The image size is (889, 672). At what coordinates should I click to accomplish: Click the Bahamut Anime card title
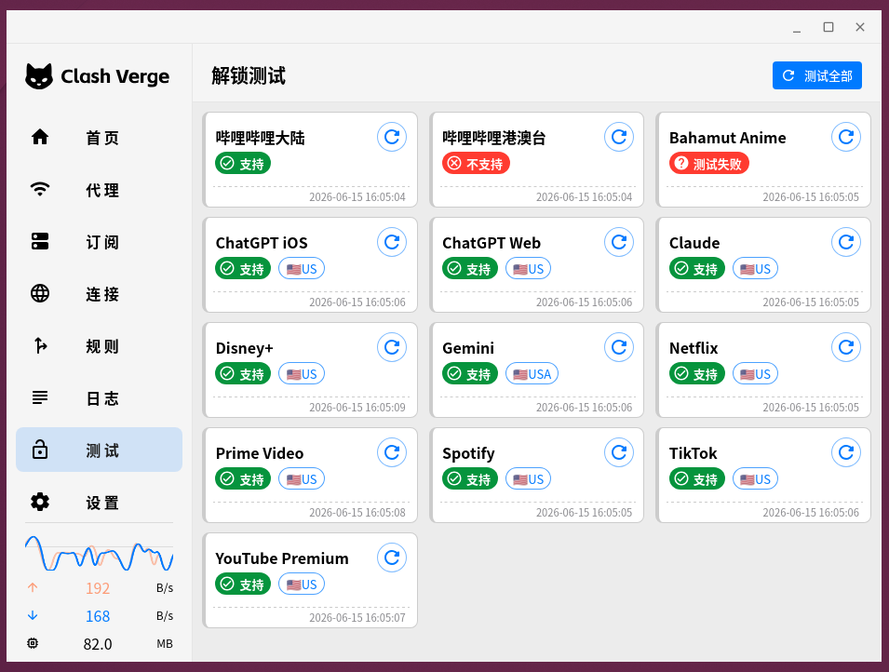click(x=727, y=138)
